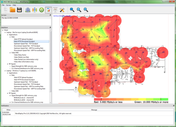The image size is (176, 127).
Task: Select the Thu Apr 22 2010 survey entry
Action: [10, 18]
